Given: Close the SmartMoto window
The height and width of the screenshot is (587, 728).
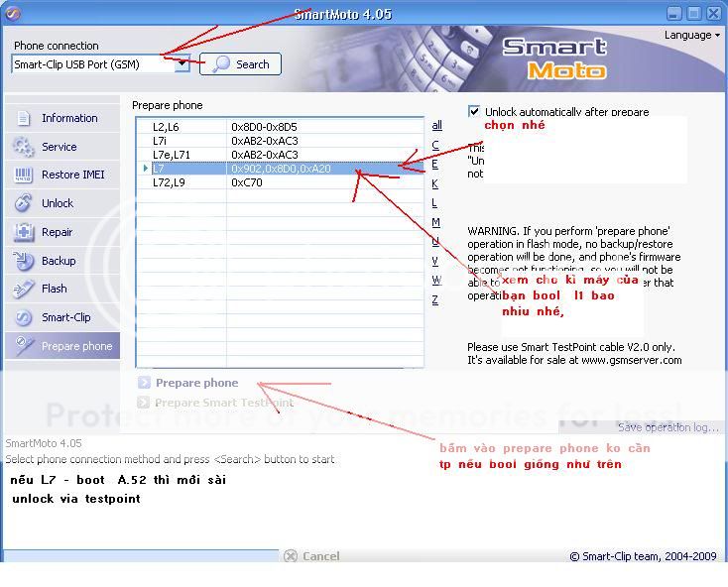Looking at the screenshot, I should tap(713, 13).
